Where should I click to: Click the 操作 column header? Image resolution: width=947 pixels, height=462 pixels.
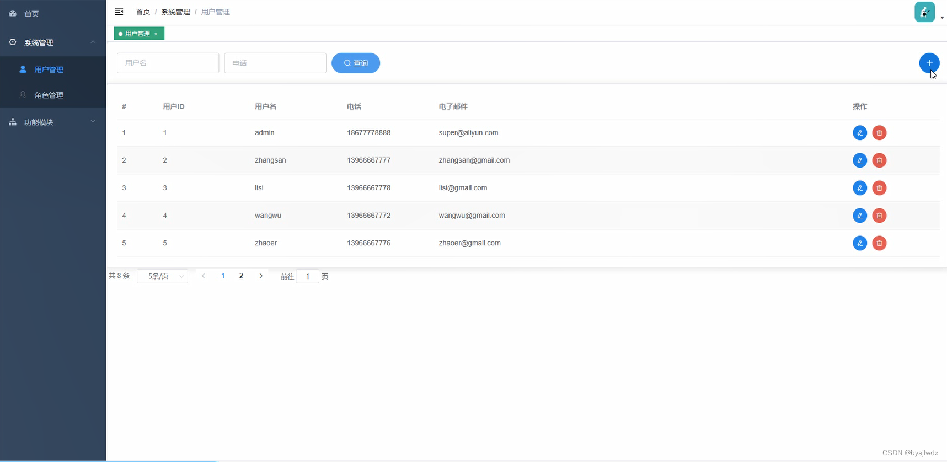coord(860,106)
